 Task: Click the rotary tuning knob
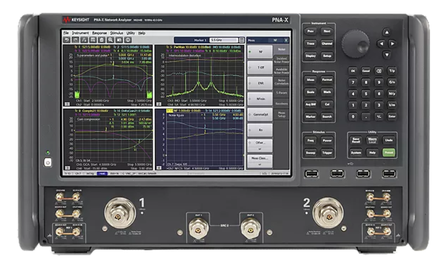[356, 44]
